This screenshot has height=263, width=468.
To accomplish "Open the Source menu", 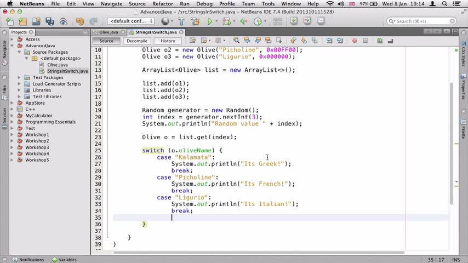I will pos(137,4).
